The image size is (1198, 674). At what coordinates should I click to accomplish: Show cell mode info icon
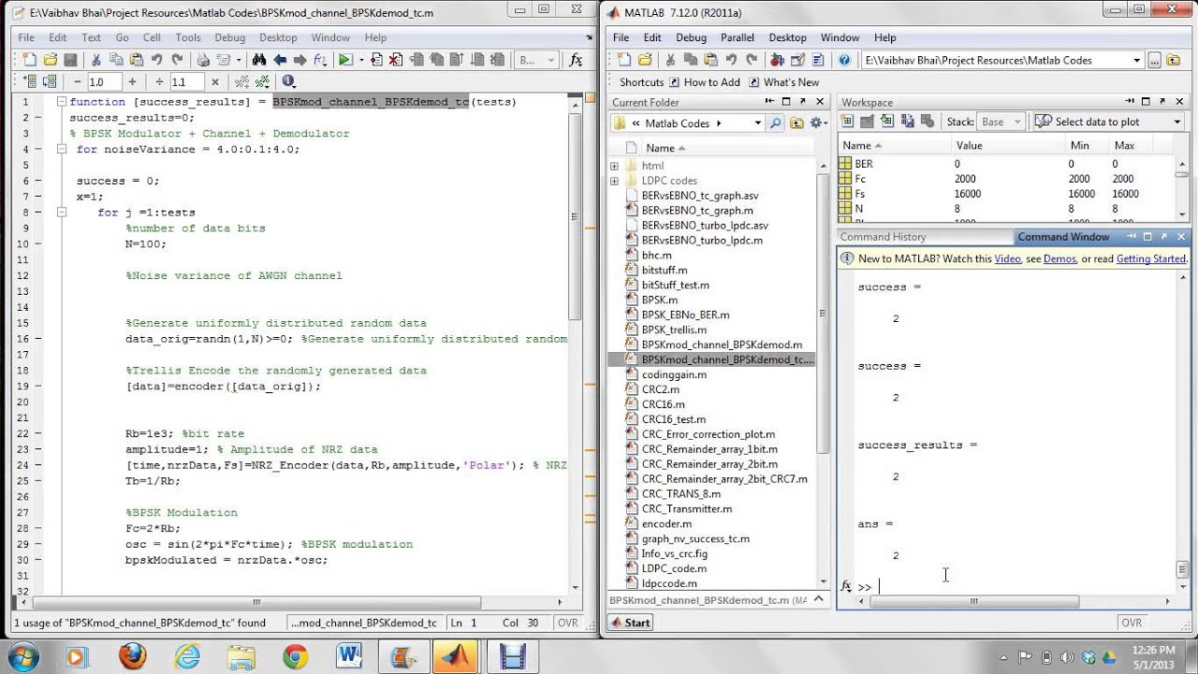point(288,82)
